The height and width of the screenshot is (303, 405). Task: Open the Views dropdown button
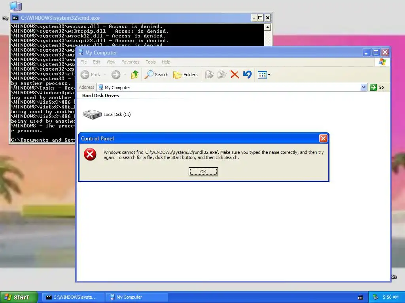point(264,75)
